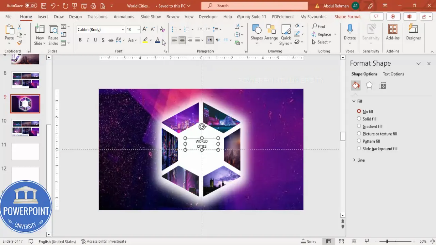Apply text Shadow formatting
Image resolution: width=436 pixels, height=245 pixels.
(103, 40)
